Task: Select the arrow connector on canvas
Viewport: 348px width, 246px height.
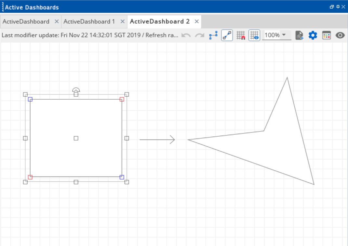Action: click(x=157, y=140)
